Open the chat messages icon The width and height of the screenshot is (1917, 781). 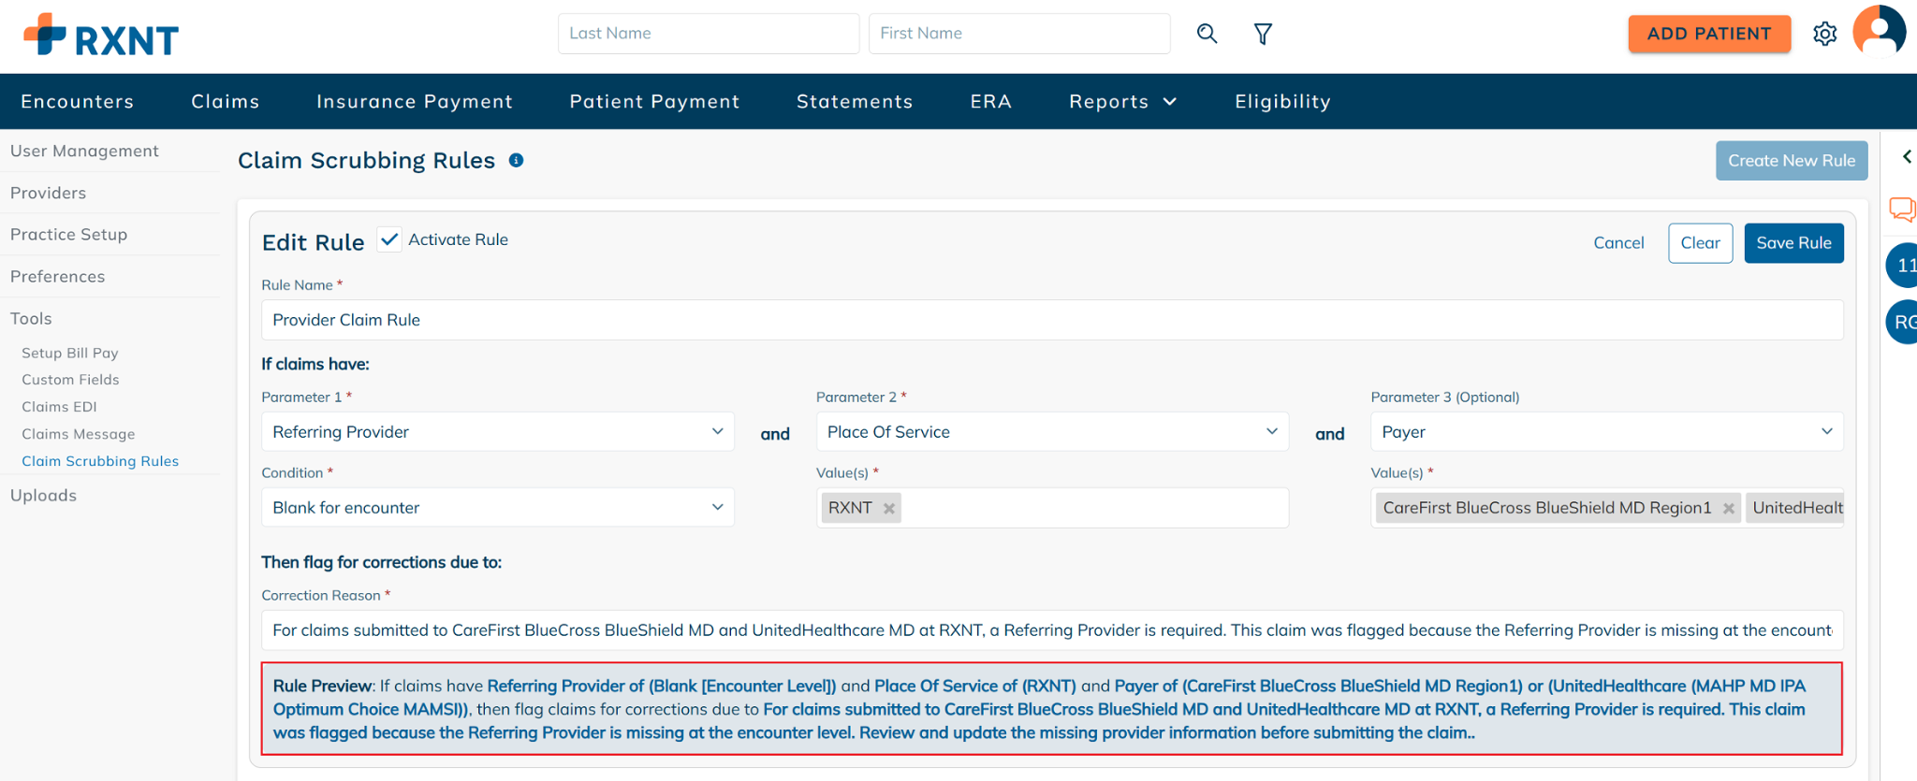point(1902,209)
